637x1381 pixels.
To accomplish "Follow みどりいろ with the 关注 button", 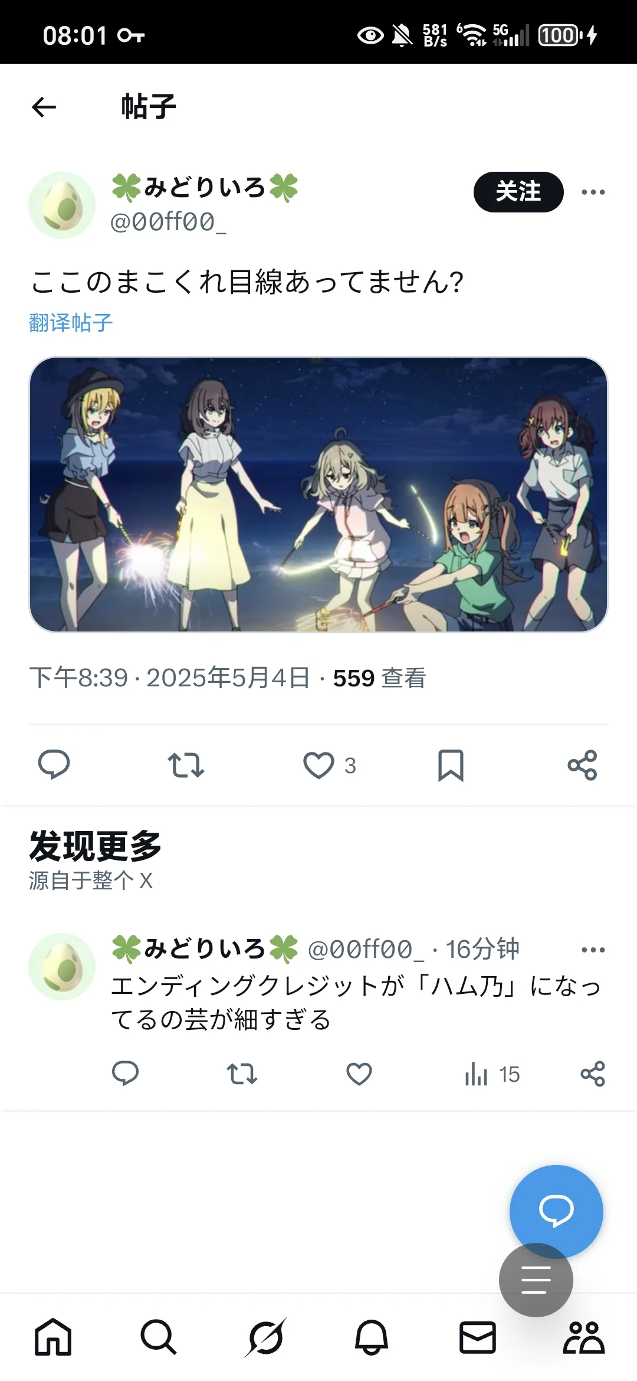I will coord(518,191).
